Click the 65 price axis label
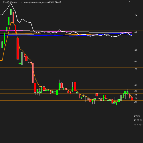Viewport: 143px width, 143px height. (136, 32)
